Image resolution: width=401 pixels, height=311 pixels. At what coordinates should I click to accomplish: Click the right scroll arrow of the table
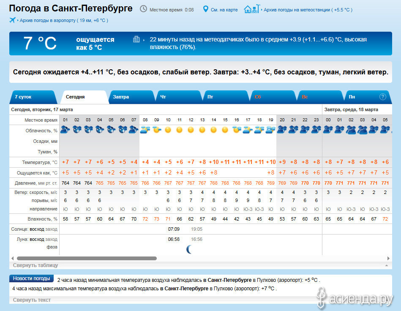click(x=388, y=258)
